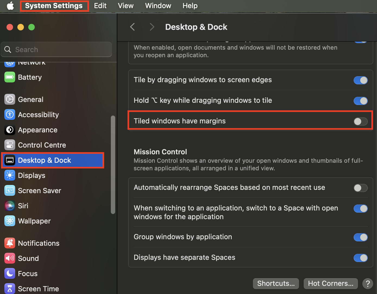377x294 pixels.
Task: Select Notifications in the sidebar
Action: pyautogui.click(x=53, y=243)
